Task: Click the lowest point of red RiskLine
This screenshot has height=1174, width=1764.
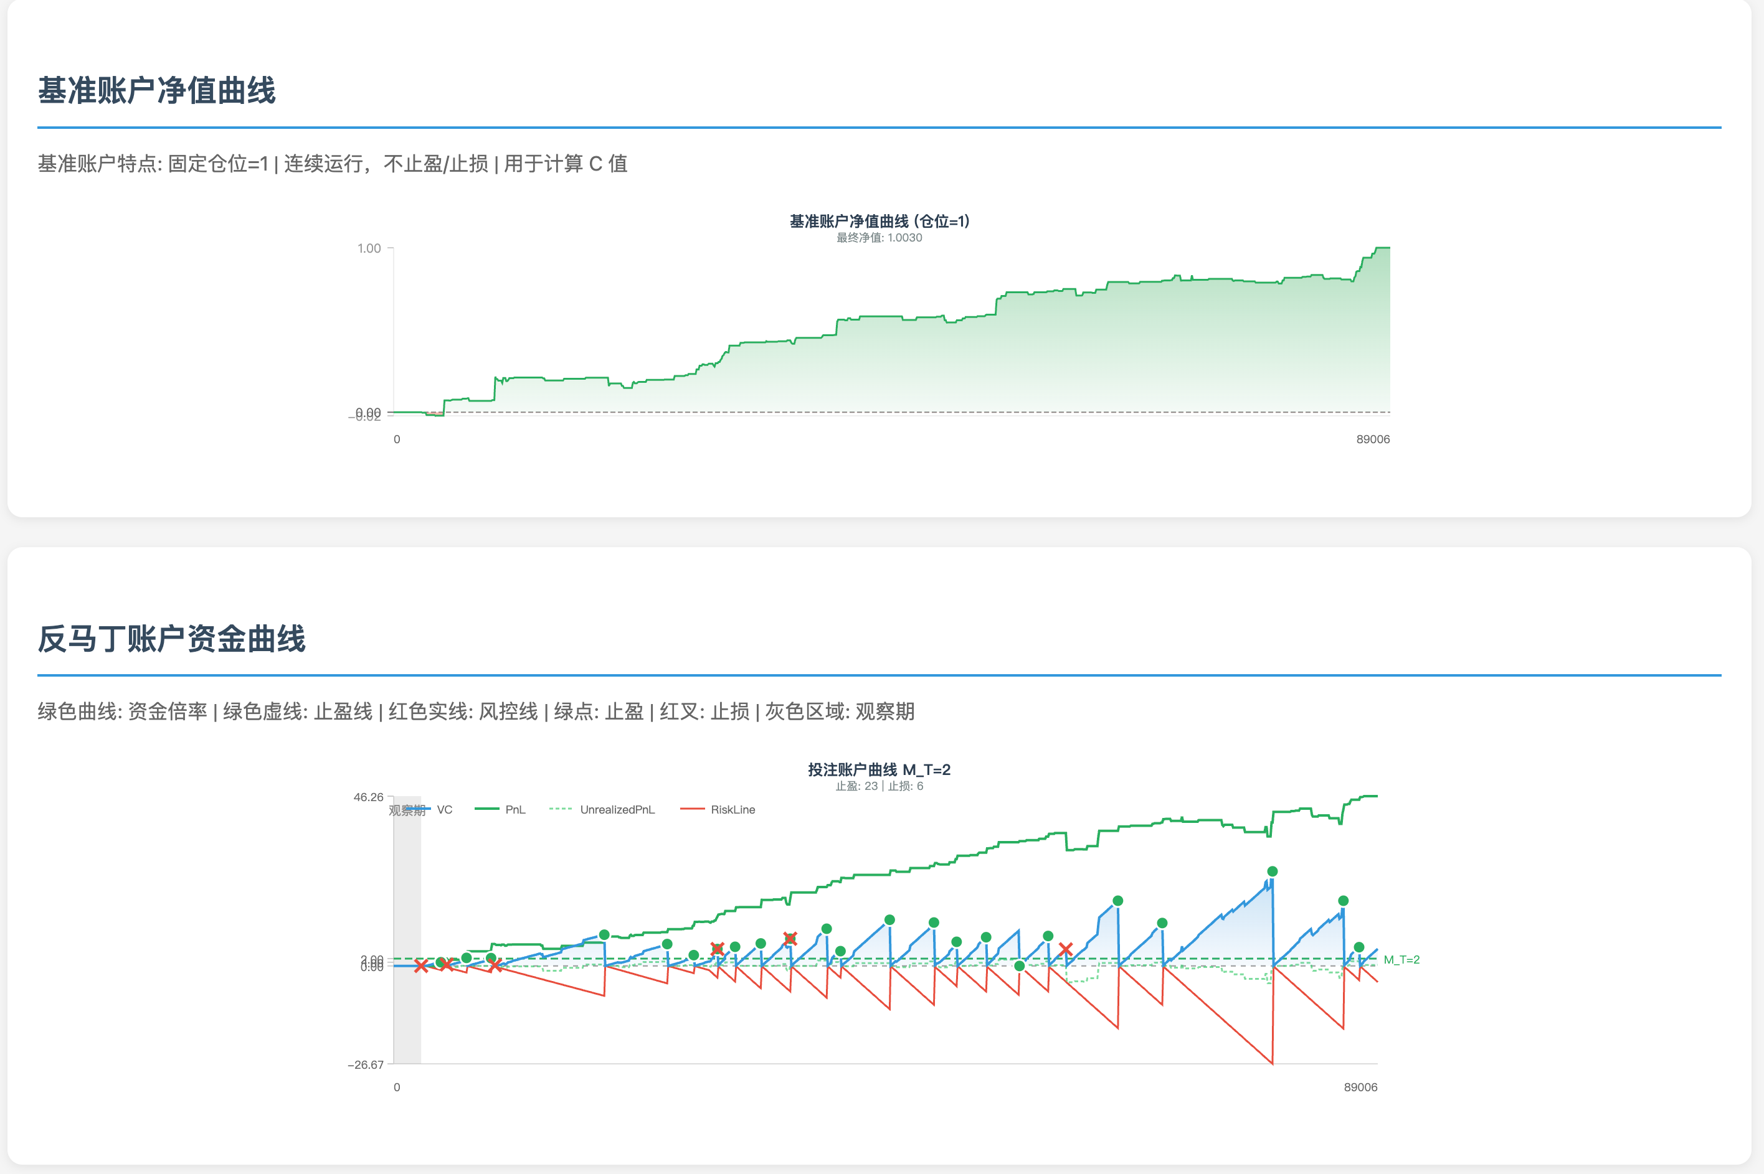Action: 1272,1063
